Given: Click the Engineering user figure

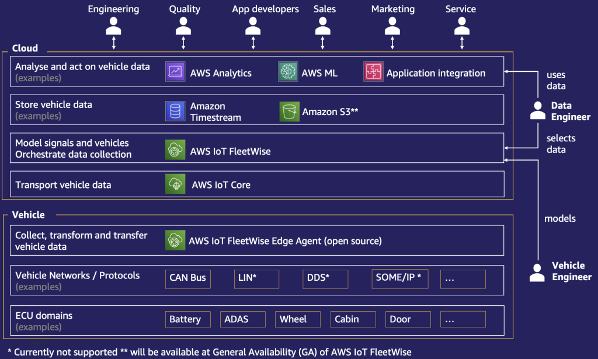Looking at the screenshot, I should click(x=113, y=26).
